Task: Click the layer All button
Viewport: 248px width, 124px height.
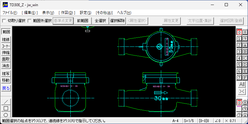Action: [x=242, y=84]
